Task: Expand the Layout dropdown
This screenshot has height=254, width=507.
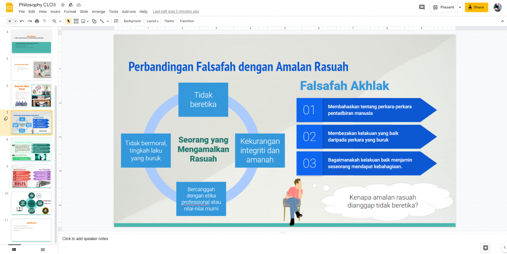Action: pyautogui.click(x=152, y=21)
